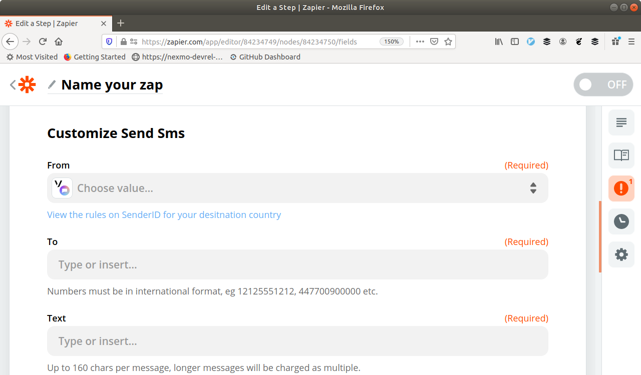Open a new browser tab
The width and height of the screenshot is (641, 375).
coord(120,23)
